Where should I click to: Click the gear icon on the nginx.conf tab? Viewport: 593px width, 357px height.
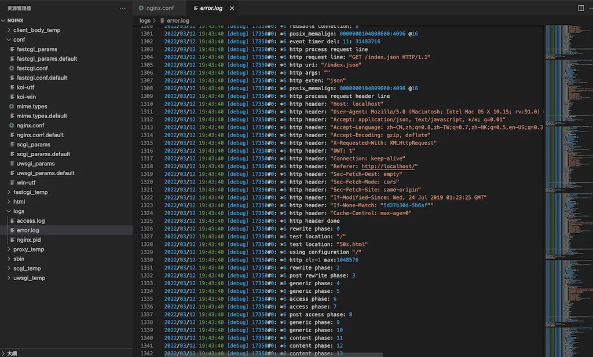(x=140, y=8)
